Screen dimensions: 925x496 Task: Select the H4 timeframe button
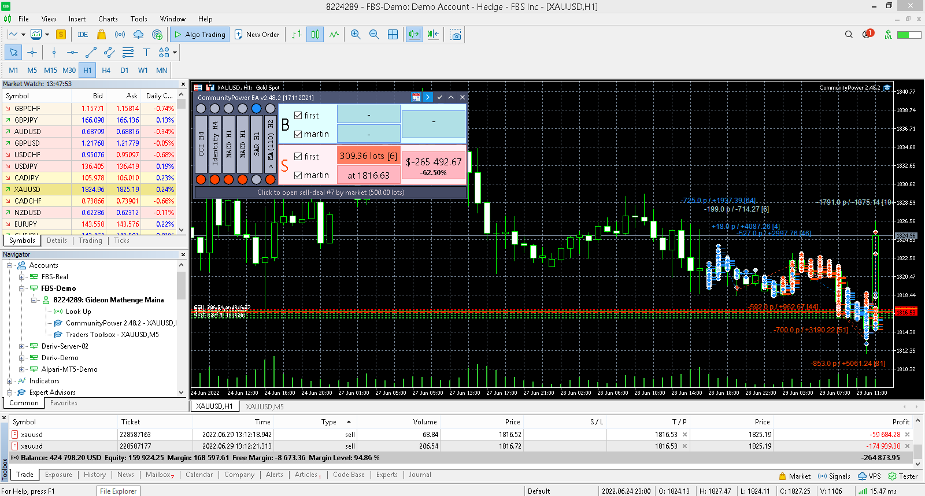pyautogui.click(x=106, y=71)
